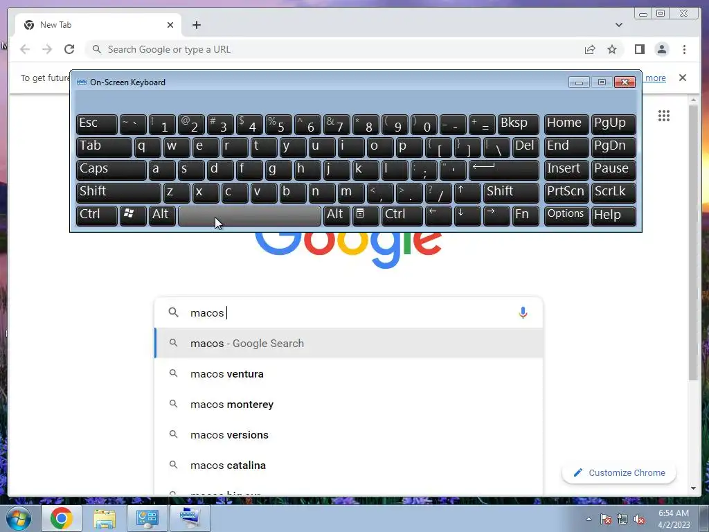Click the up arrow key on keyboard

(467, 193)
